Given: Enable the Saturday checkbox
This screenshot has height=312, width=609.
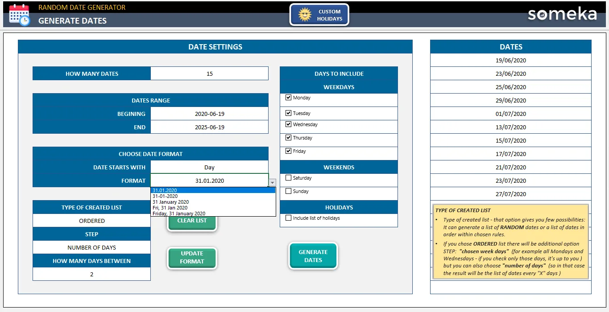Looking at the screenshot, I should 288,178.
